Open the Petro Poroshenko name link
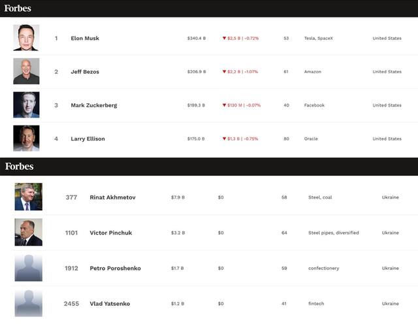The width and height of the screenshot is (418, 332). 115,268
